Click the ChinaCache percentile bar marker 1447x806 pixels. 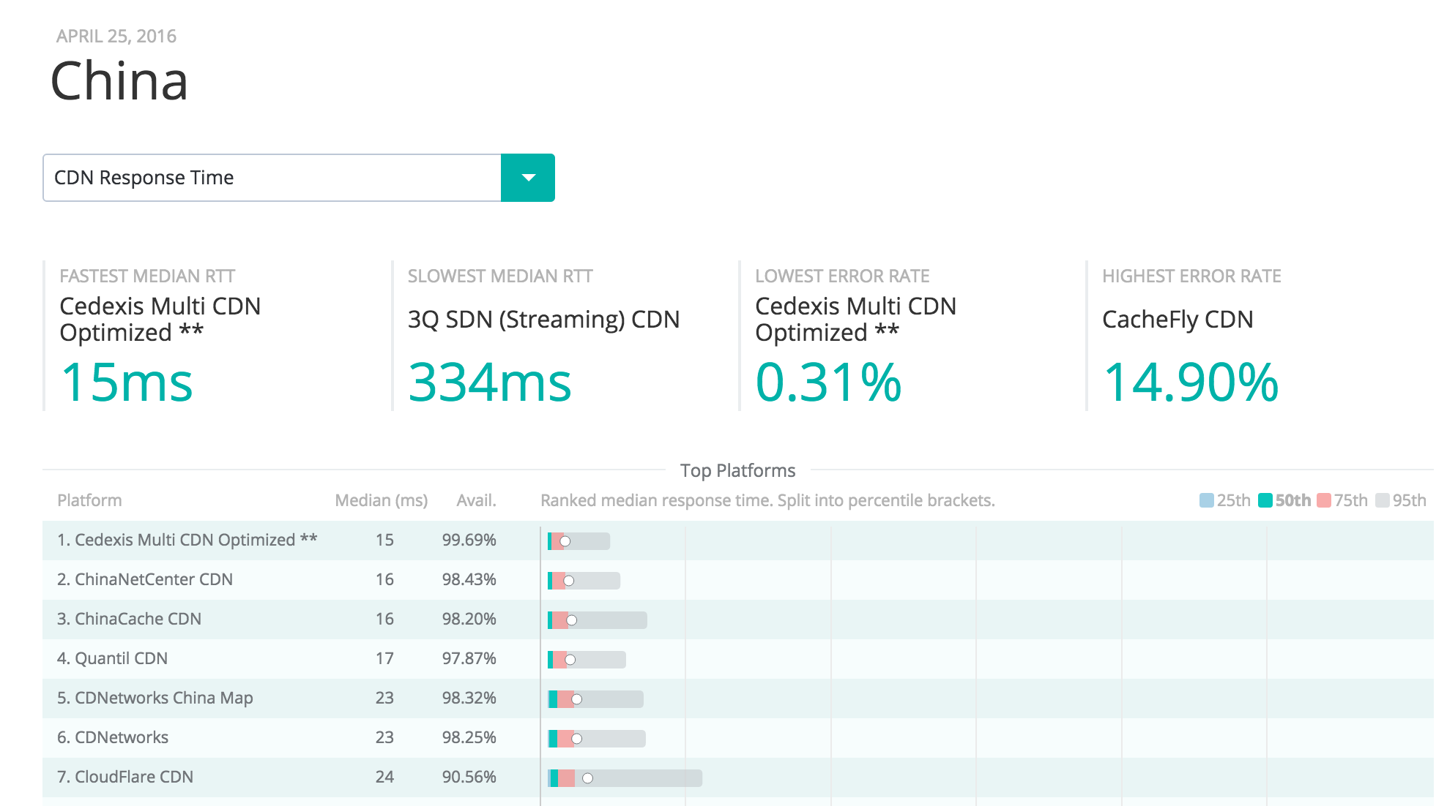pos(572,620)
